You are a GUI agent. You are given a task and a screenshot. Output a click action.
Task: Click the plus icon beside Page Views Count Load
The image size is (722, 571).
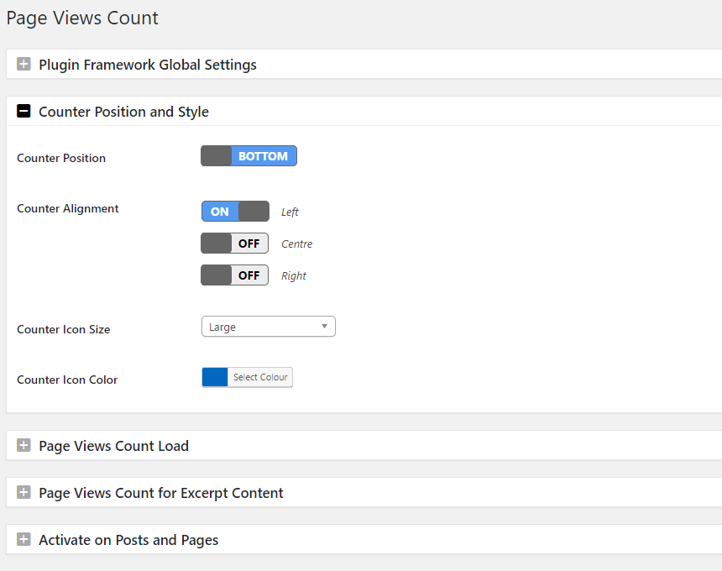pyautogui.click(x=24, y=446)
